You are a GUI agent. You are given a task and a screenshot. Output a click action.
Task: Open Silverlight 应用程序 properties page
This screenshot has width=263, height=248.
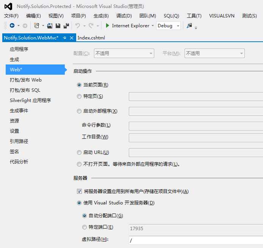pyautogui.click(x=30, y=100)
